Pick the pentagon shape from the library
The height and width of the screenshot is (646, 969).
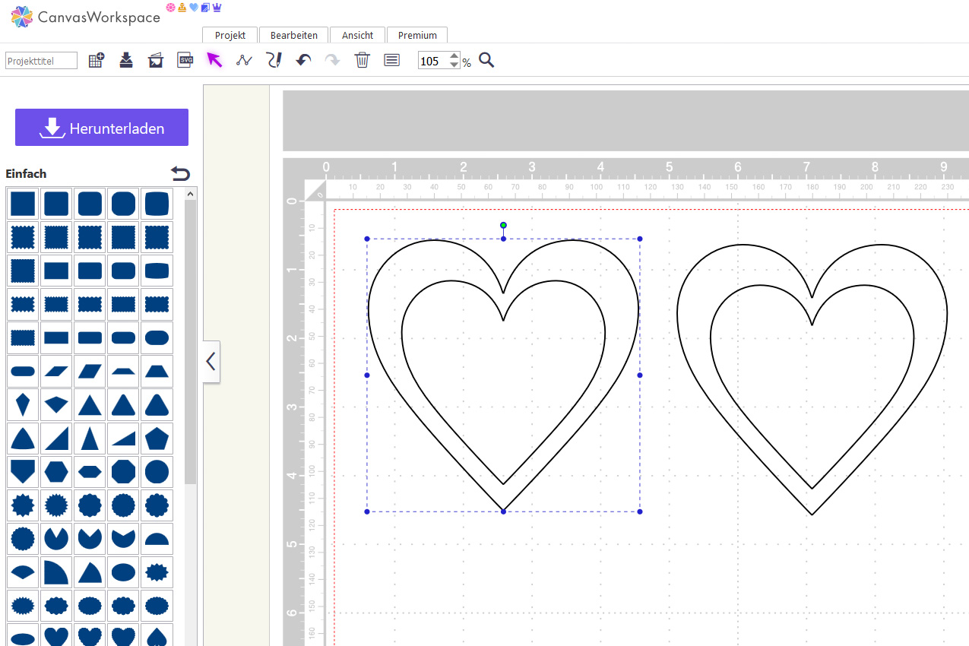(x=157, y=439)
